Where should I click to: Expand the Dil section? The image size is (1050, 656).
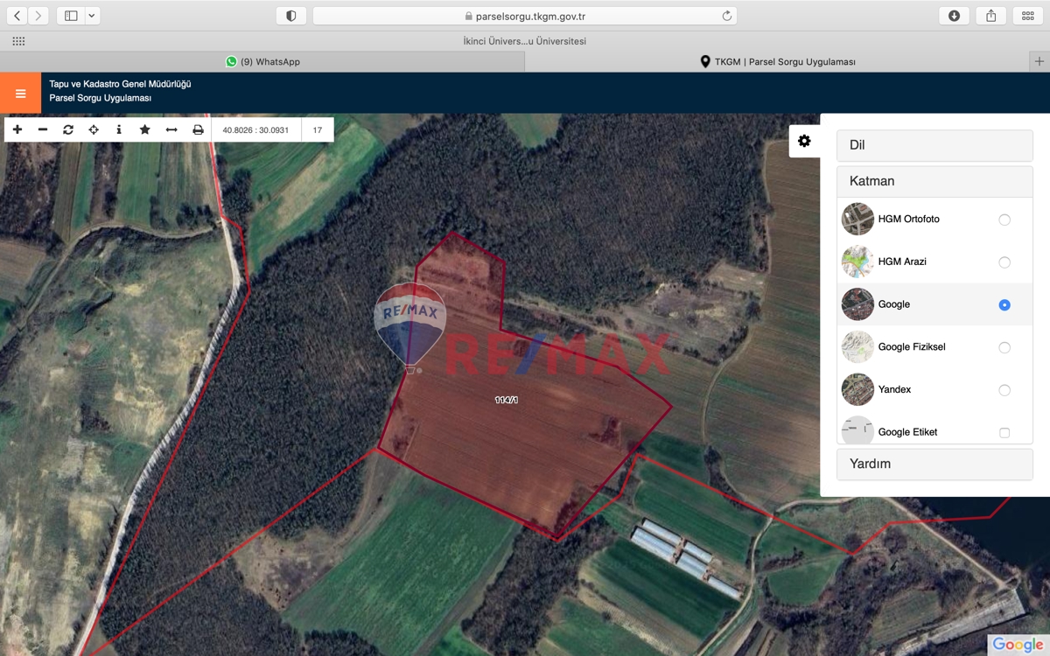click(934, 145)
